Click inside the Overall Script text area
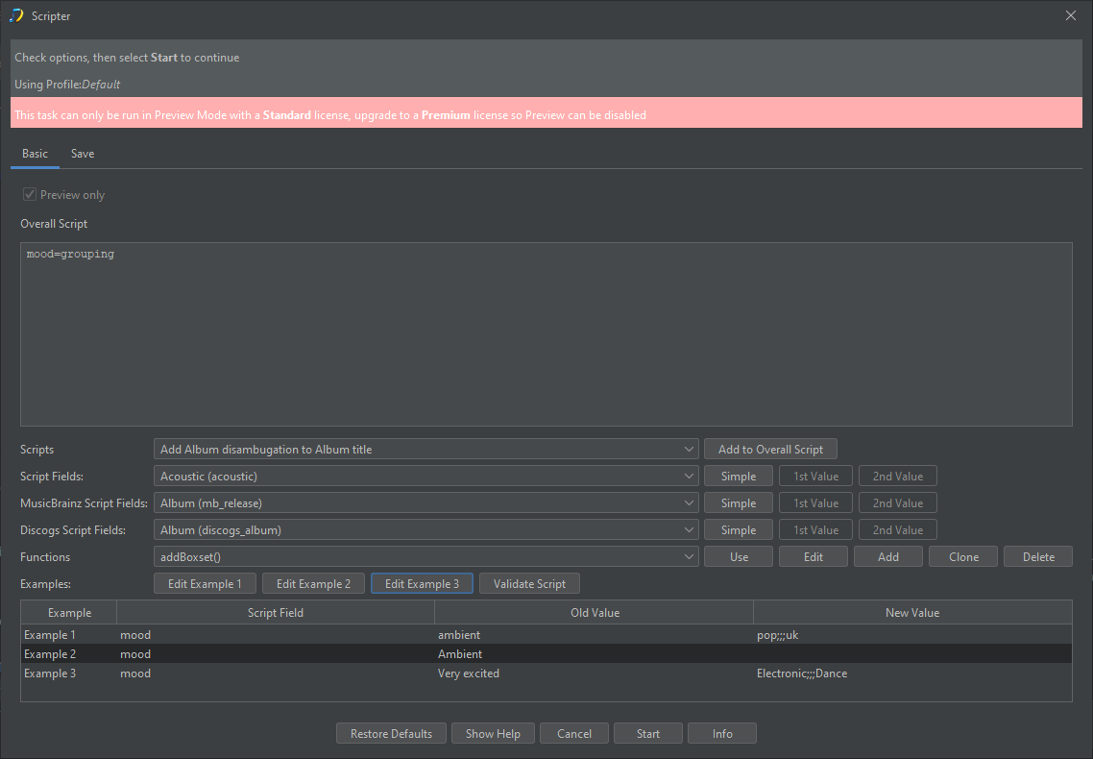1093x759 pixels. [x=546, y=336]
